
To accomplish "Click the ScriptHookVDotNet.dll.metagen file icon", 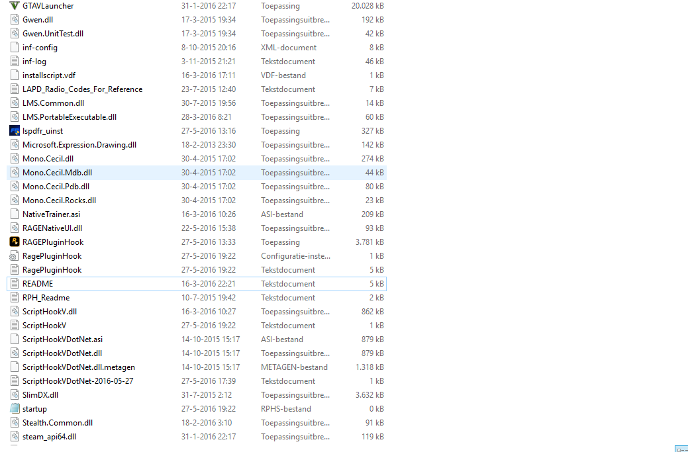I will 15,367.
